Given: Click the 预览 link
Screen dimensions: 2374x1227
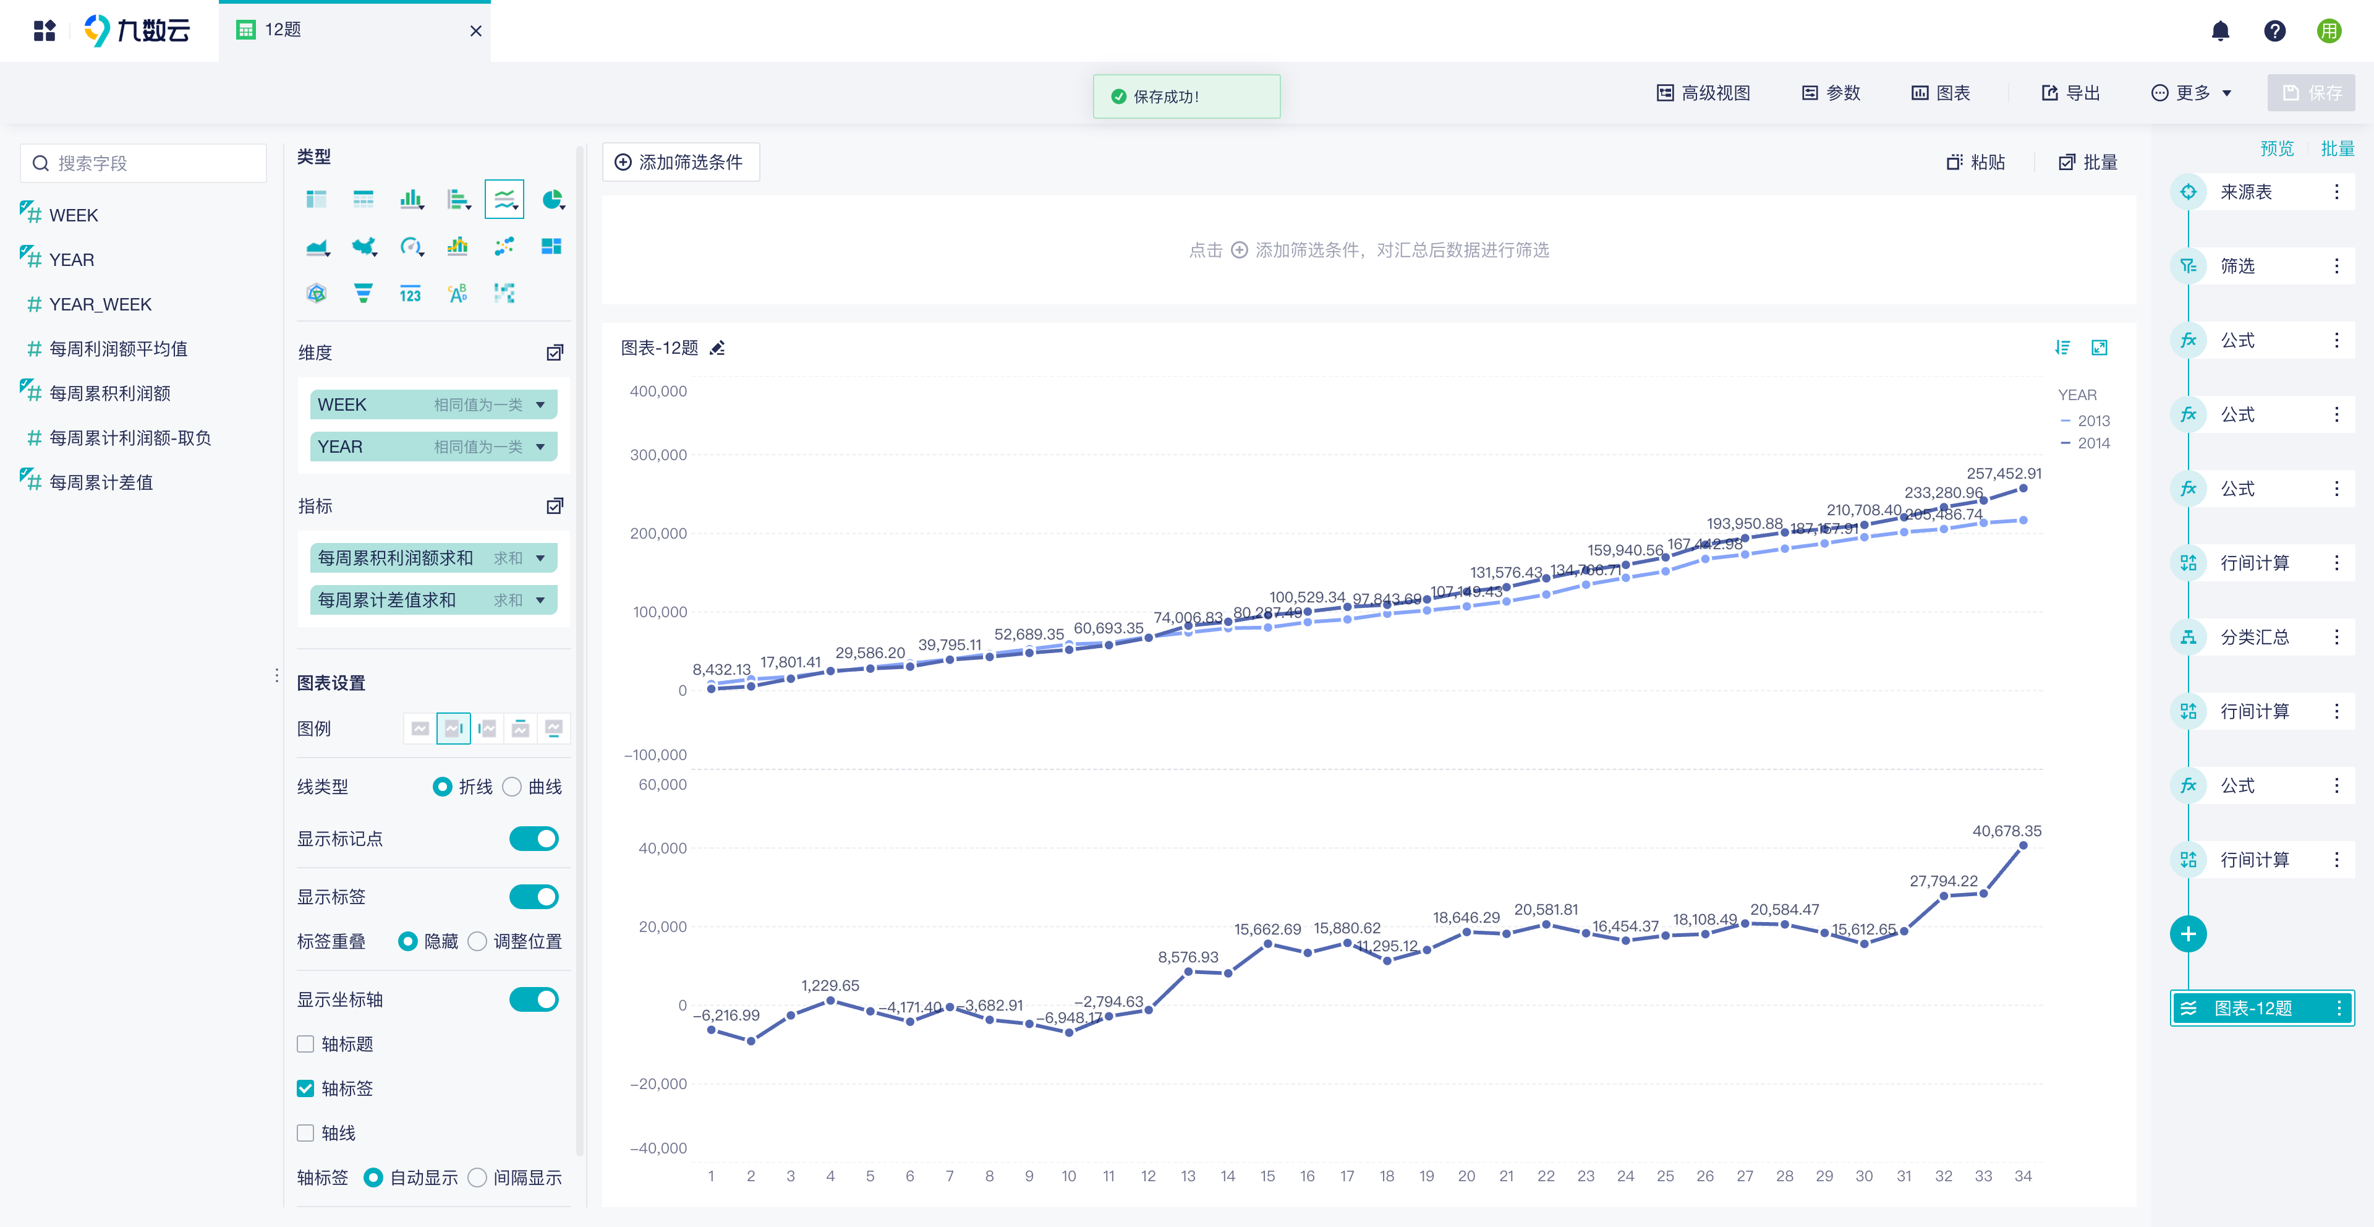Looking at the screenshot, I should [x=2276, y=148].
